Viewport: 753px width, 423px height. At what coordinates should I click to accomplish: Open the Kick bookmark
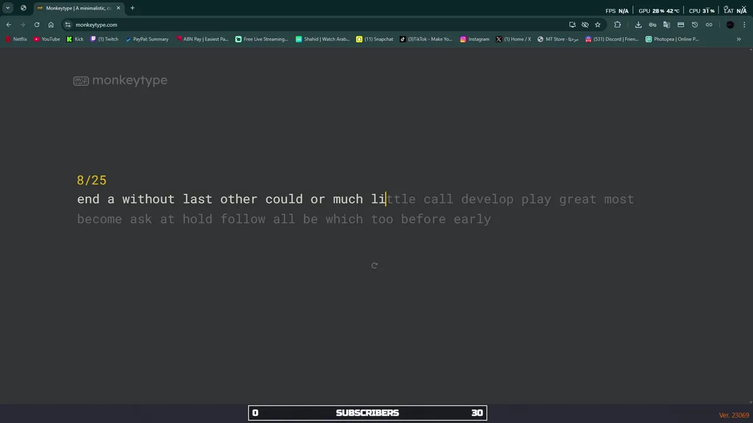tap(75, 39)
